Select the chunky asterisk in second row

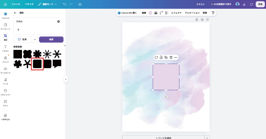point(18,64)
